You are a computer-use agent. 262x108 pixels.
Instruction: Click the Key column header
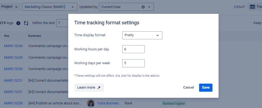point(7,36)
